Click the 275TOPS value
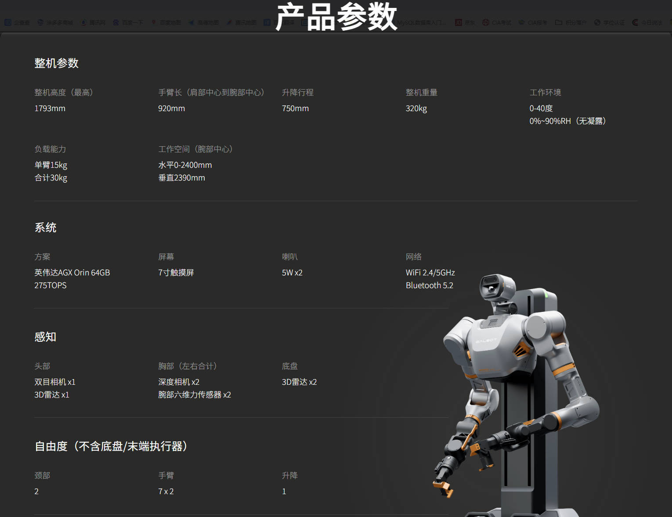Screen dimensions: 672x517 [51, 286]
